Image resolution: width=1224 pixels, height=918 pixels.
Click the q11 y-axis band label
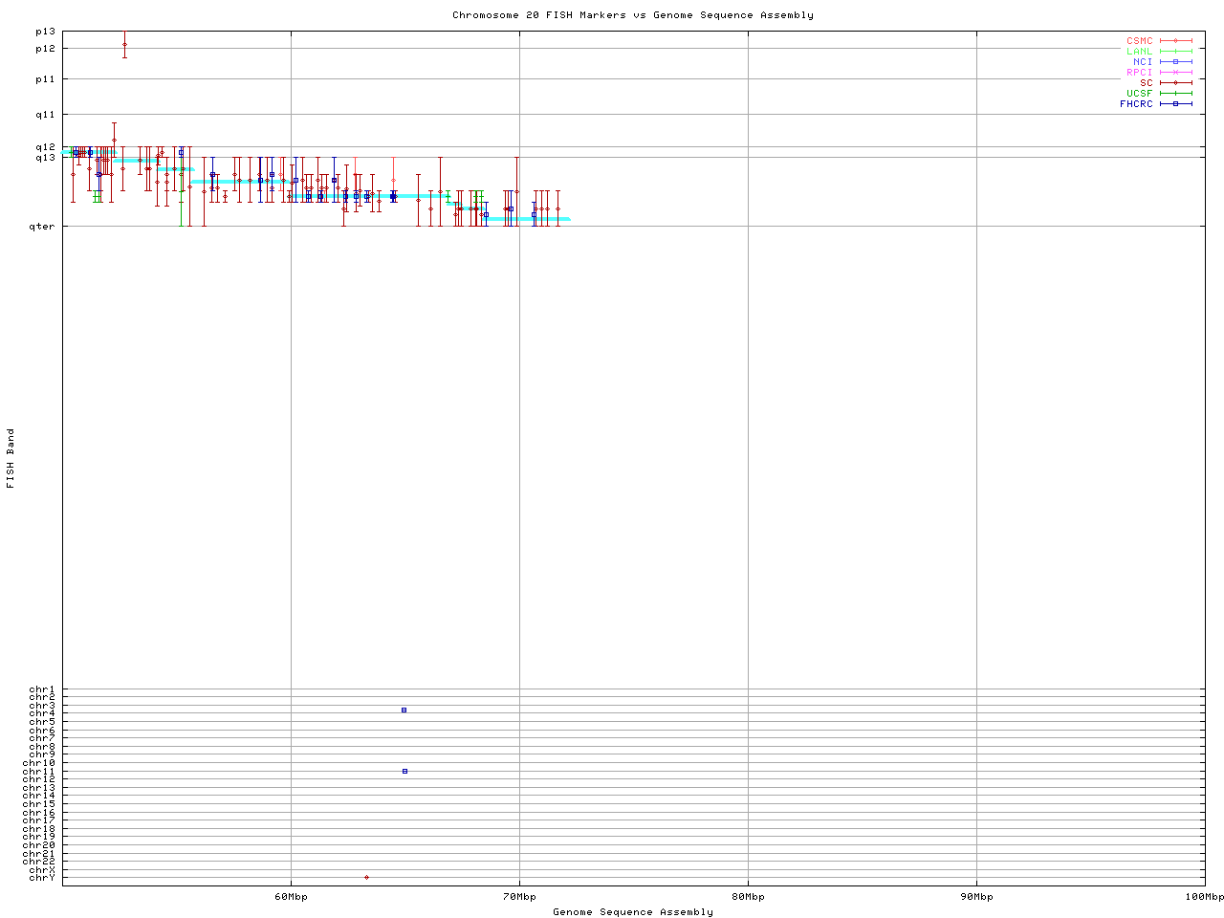pyautogui.click(x=45, y=115)
